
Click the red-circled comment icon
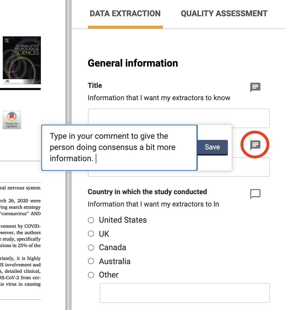point(255,145)
